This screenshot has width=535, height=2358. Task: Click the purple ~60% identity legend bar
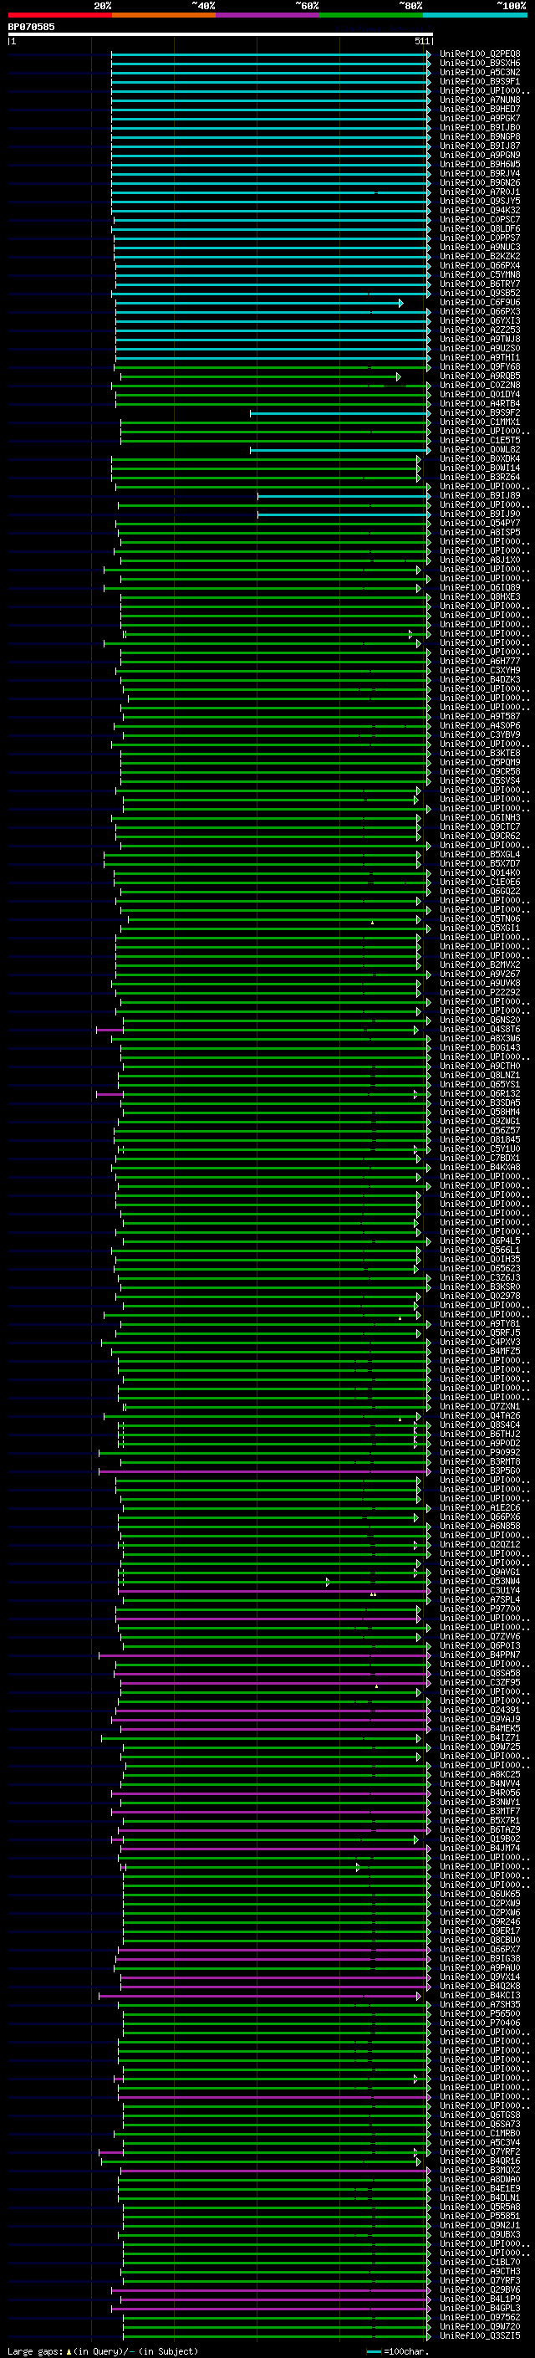(268, 15)
